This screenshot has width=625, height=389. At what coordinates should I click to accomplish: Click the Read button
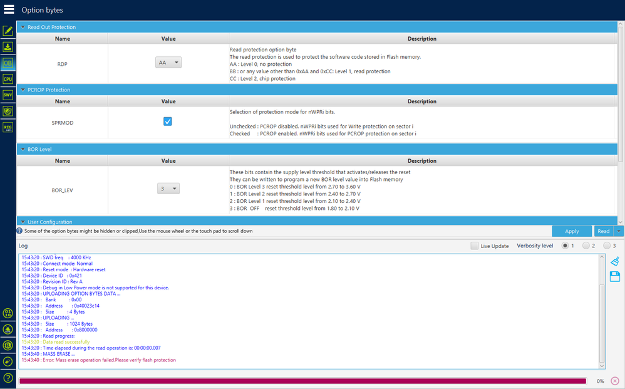pyautogui.click(x=604, y=231)
